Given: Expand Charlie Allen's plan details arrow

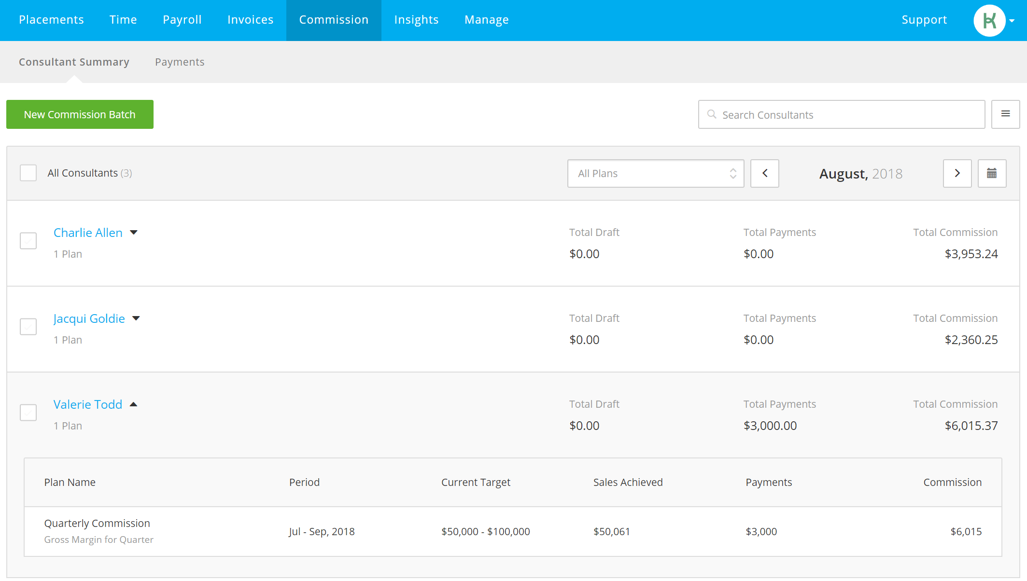Looking at the screenshot, I should click(134, 233).
